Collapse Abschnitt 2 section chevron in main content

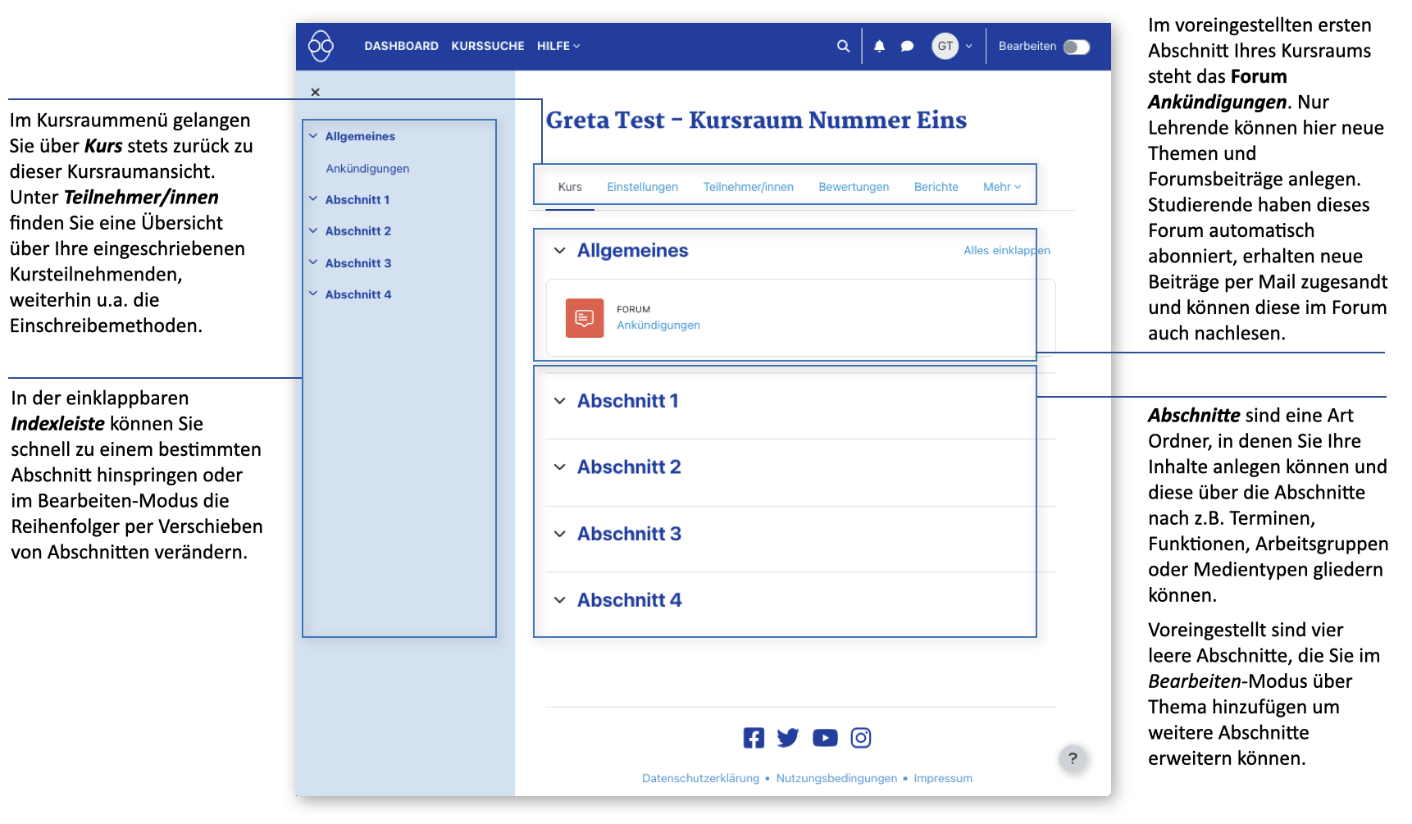(x=560, y=467)
